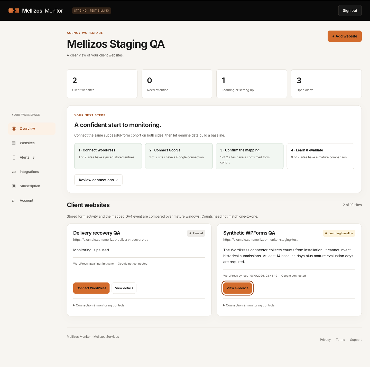The height and width of the screenshot is (367, 370).
Task: Click the Websites sidebar icon
Action: [x=14, y=143]
